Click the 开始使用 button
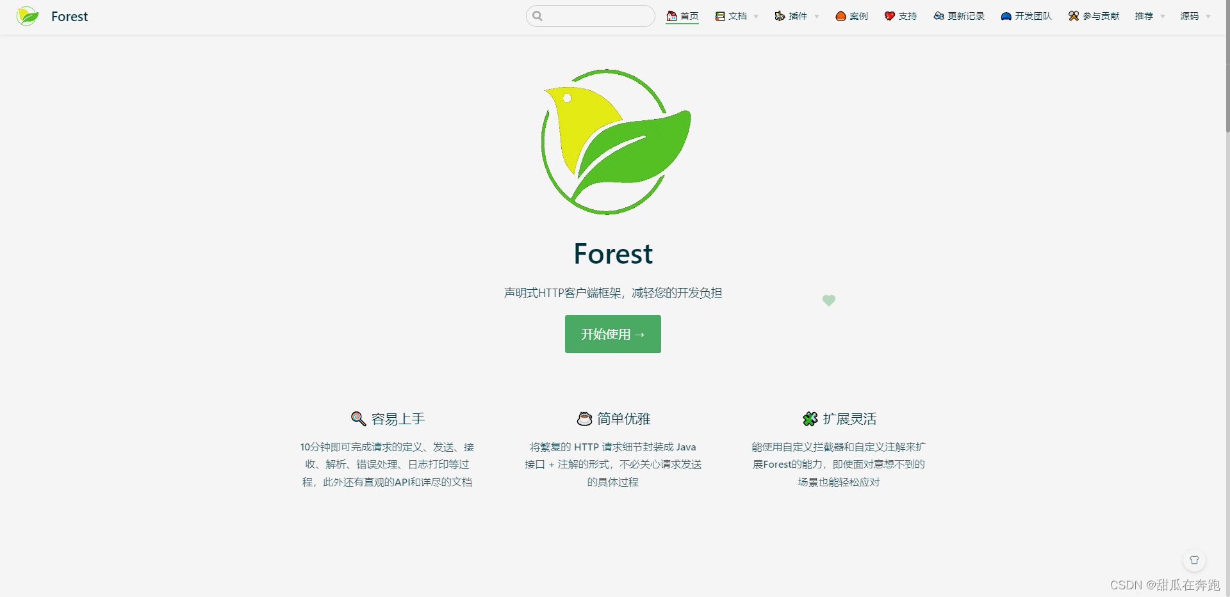1230x597 pixels. click(612, 333)
